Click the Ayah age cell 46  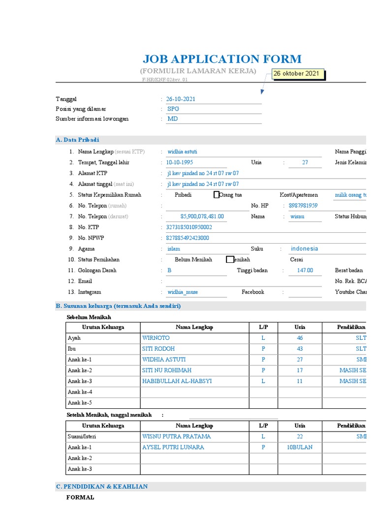tap(300, 338)
